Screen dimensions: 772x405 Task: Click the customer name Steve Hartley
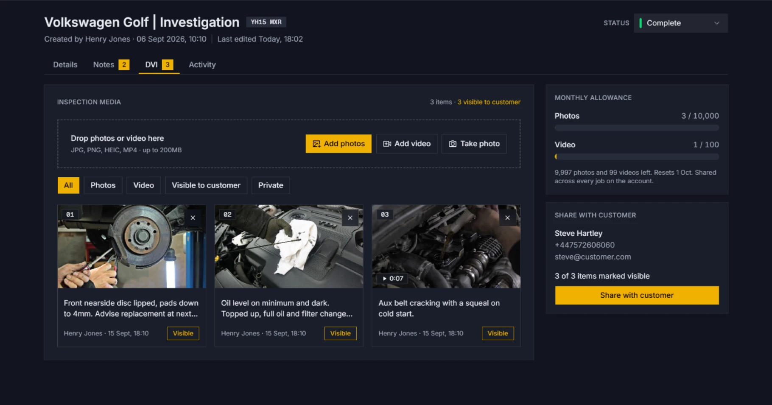[x=579, y=233]
